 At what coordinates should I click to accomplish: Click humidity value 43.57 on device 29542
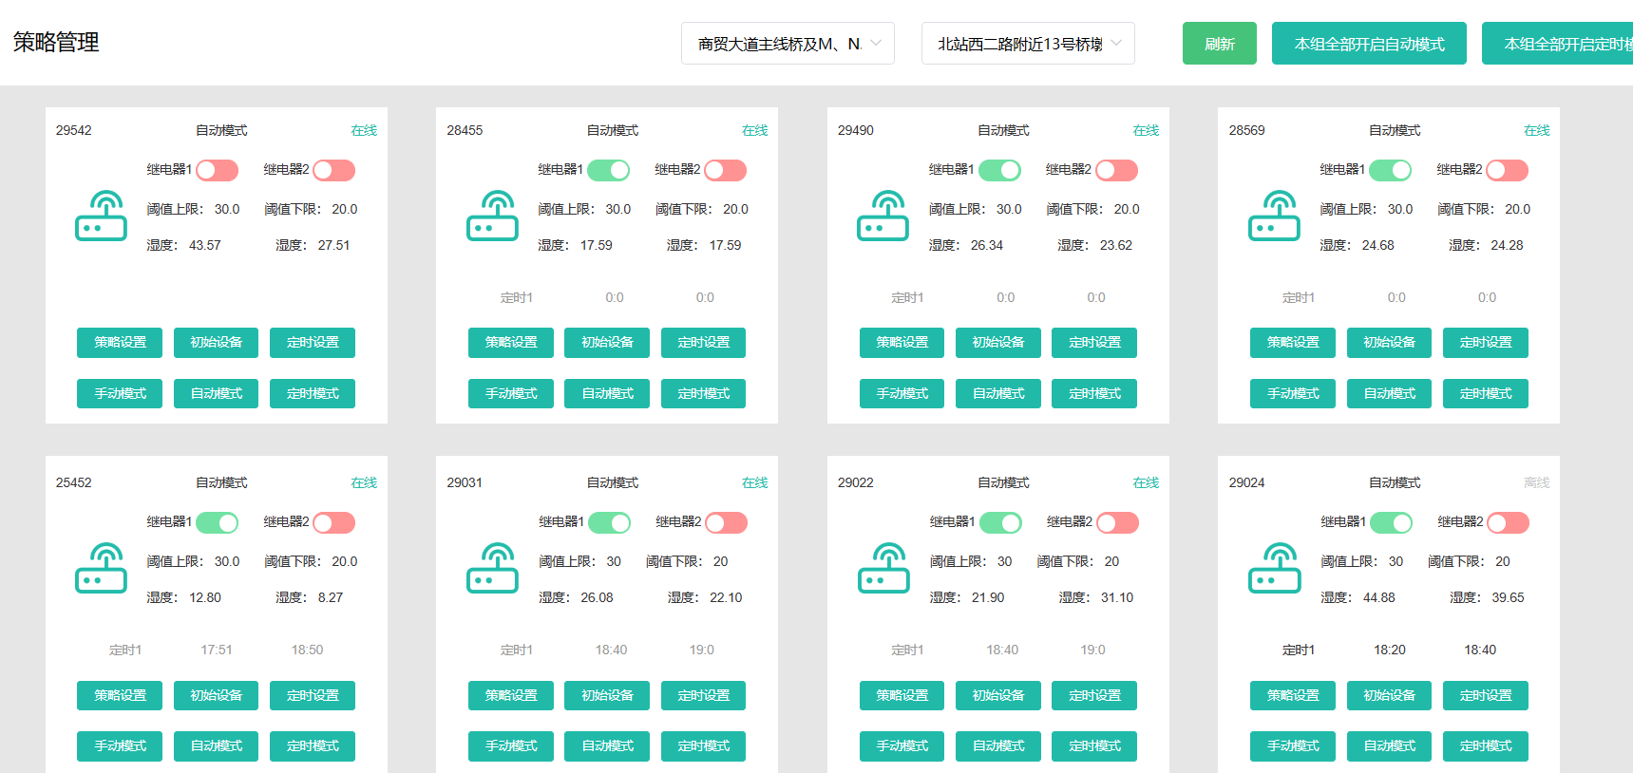[205, 245]
